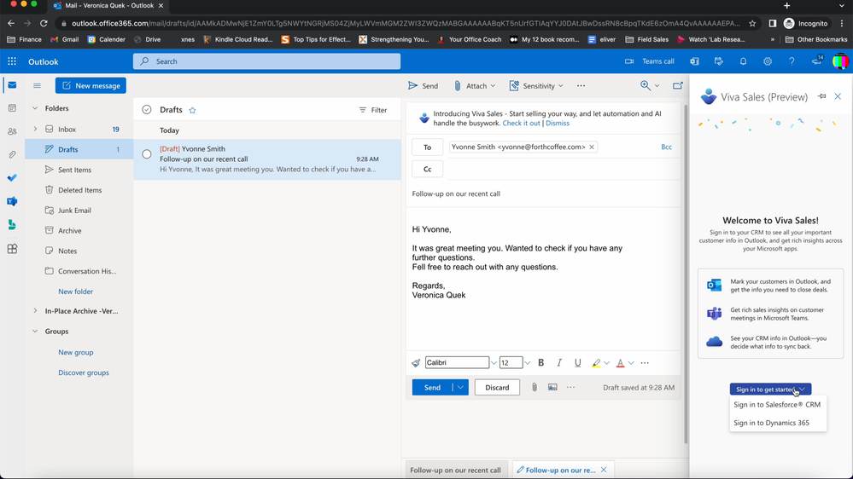Select all messages circle beside Drafts

146,110
